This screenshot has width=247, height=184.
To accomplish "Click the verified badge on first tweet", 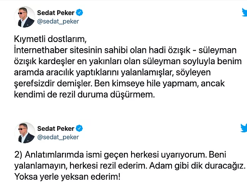I will coord(79,12).
